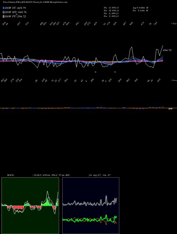This screenshot has width=177, height=234.
Task: Click the 'Pre L: 899.11' value
Action: click(111, 13)
